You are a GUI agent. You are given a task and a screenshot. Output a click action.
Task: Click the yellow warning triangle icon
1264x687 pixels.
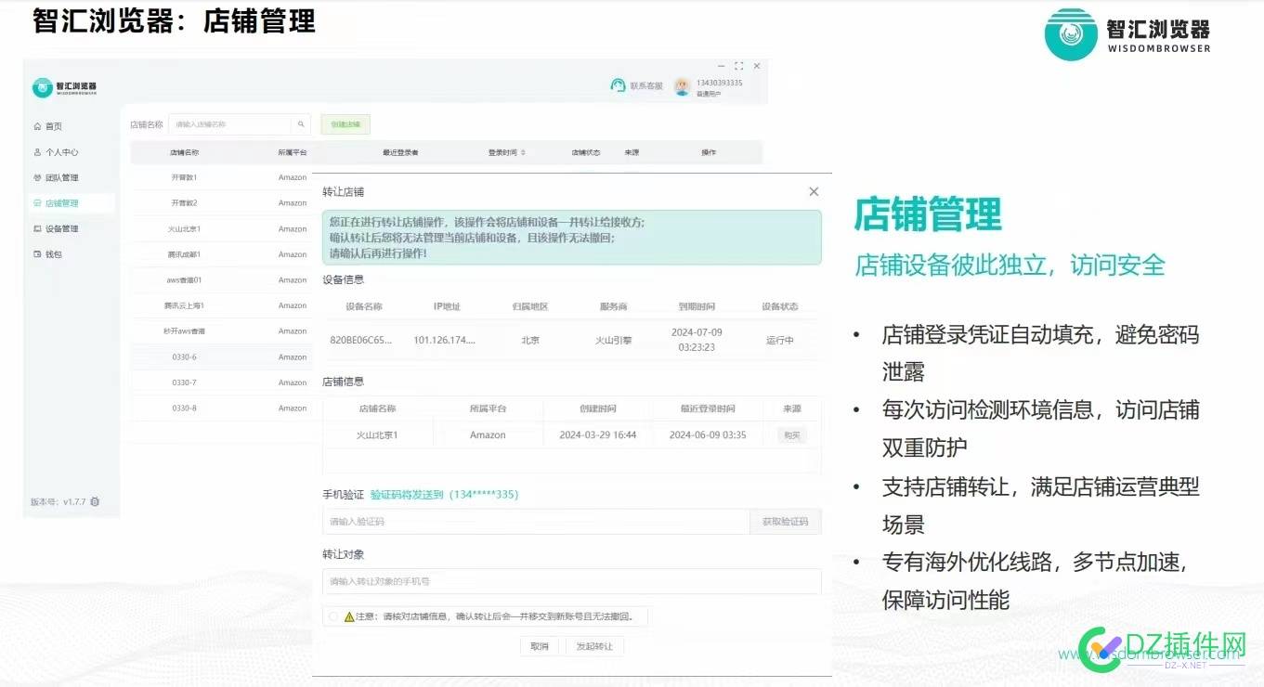click(350, 616)
